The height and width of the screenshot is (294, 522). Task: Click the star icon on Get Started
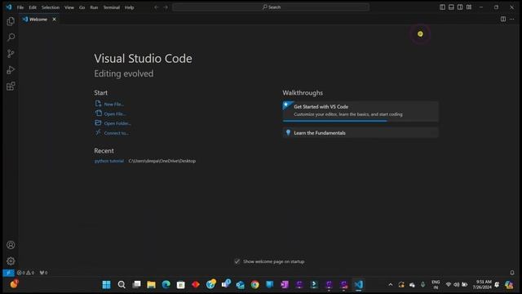pos(286,105)
